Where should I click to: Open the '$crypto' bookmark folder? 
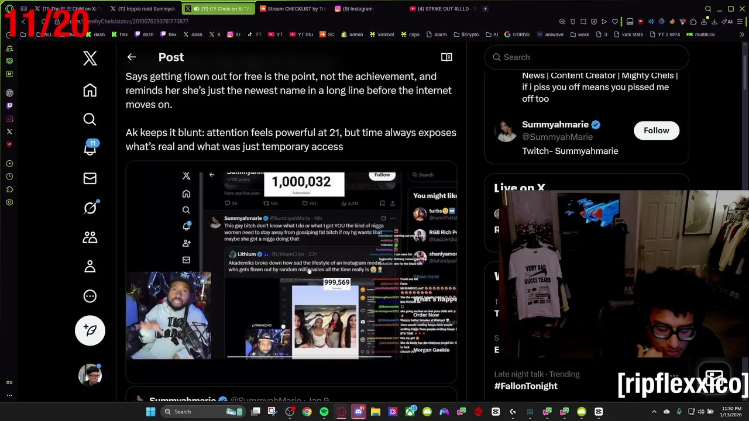coord(466,34)
